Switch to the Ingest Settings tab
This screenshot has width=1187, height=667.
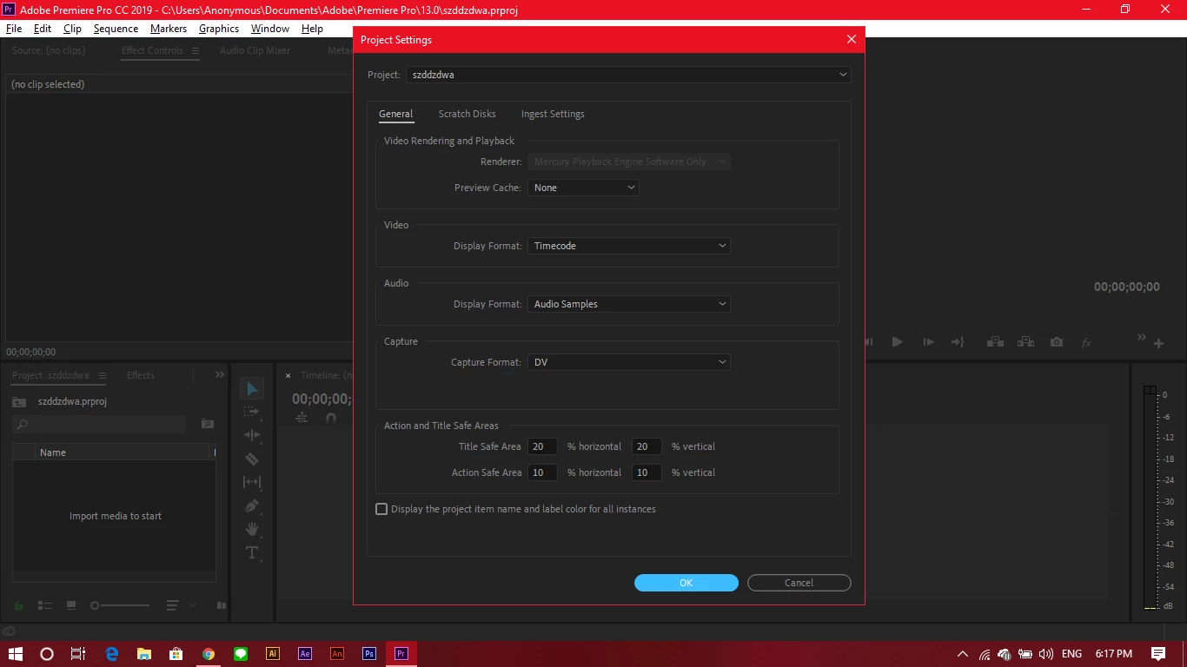pos(553,114)
